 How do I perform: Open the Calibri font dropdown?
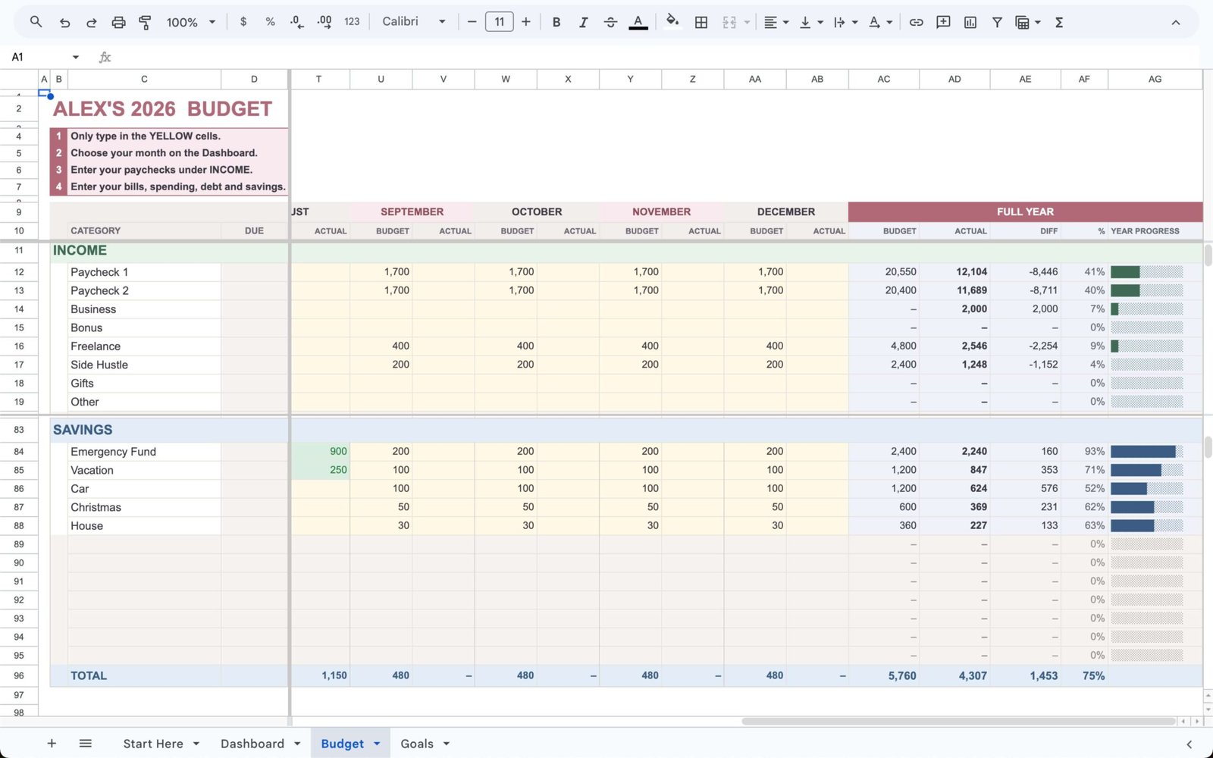point(414,22)
